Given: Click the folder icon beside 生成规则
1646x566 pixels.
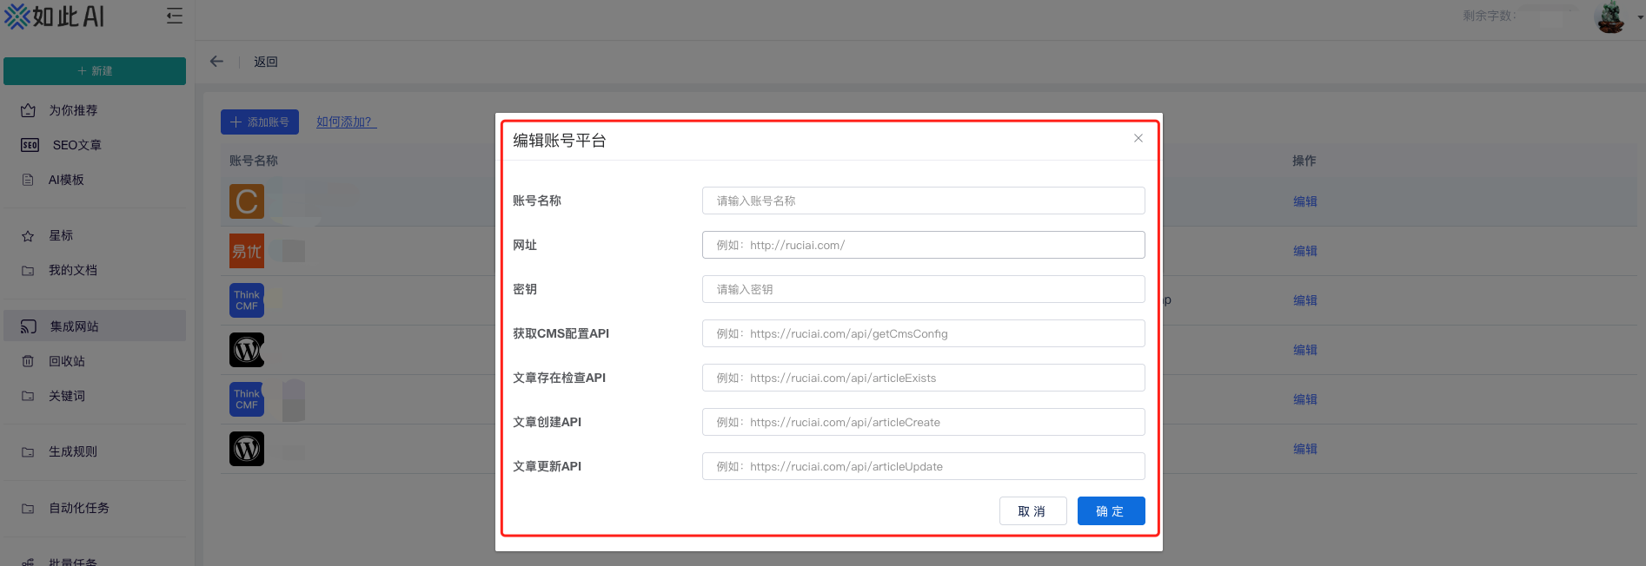Looking at the screenshot, I should click(x=28, y=452).
